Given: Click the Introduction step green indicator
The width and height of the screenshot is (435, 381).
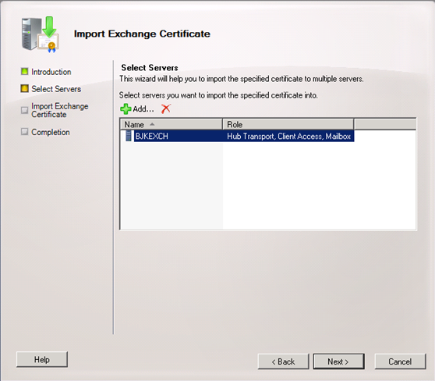Looking at the screenshot, I should pos(24,72).
